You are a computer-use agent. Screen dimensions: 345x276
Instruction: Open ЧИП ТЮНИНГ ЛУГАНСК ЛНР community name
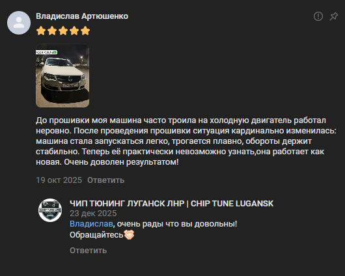172,204
